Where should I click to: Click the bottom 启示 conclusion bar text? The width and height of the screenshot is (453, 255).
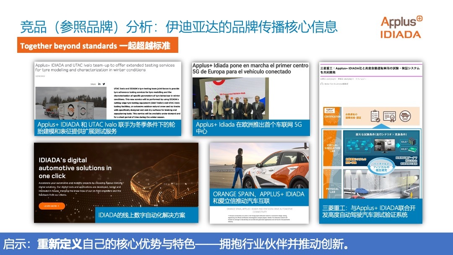(x=176, y=244)
